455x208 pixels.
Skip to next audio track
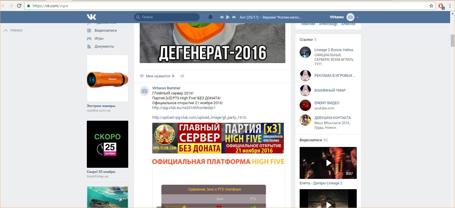tap(234, 17)
